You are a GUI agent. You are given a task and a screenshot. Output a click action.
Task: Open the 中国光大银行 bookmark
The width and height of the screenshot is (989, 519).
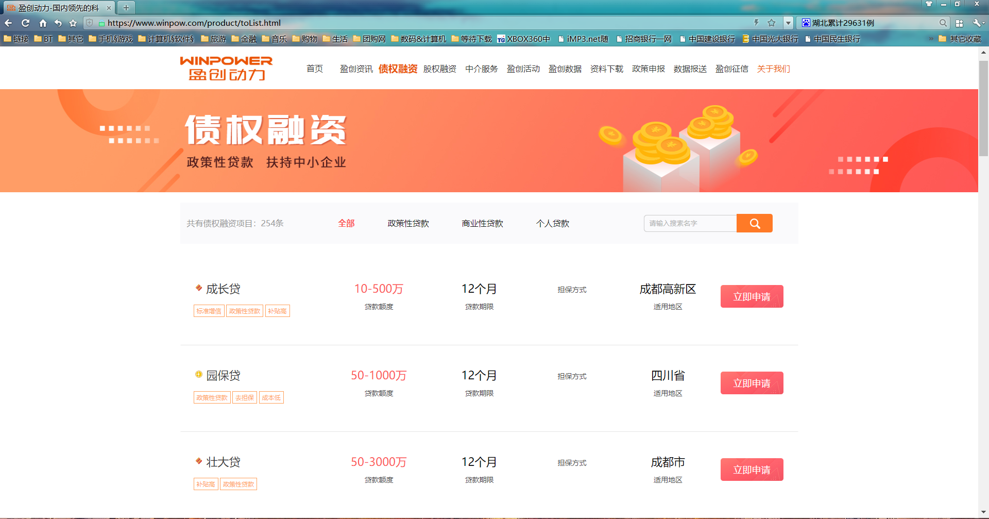coord(771,39)
